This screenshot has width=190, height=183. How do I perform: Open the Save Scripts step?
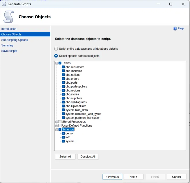tap(9, 51)
